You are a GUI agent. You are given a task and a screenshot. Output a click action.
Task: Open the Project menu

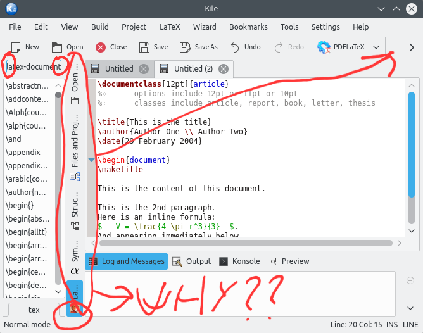134,27
